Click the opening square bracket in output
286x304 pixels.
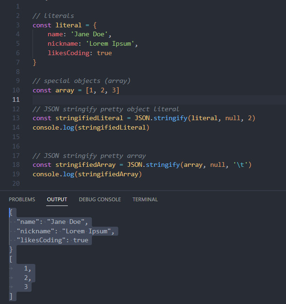[11, 259]
